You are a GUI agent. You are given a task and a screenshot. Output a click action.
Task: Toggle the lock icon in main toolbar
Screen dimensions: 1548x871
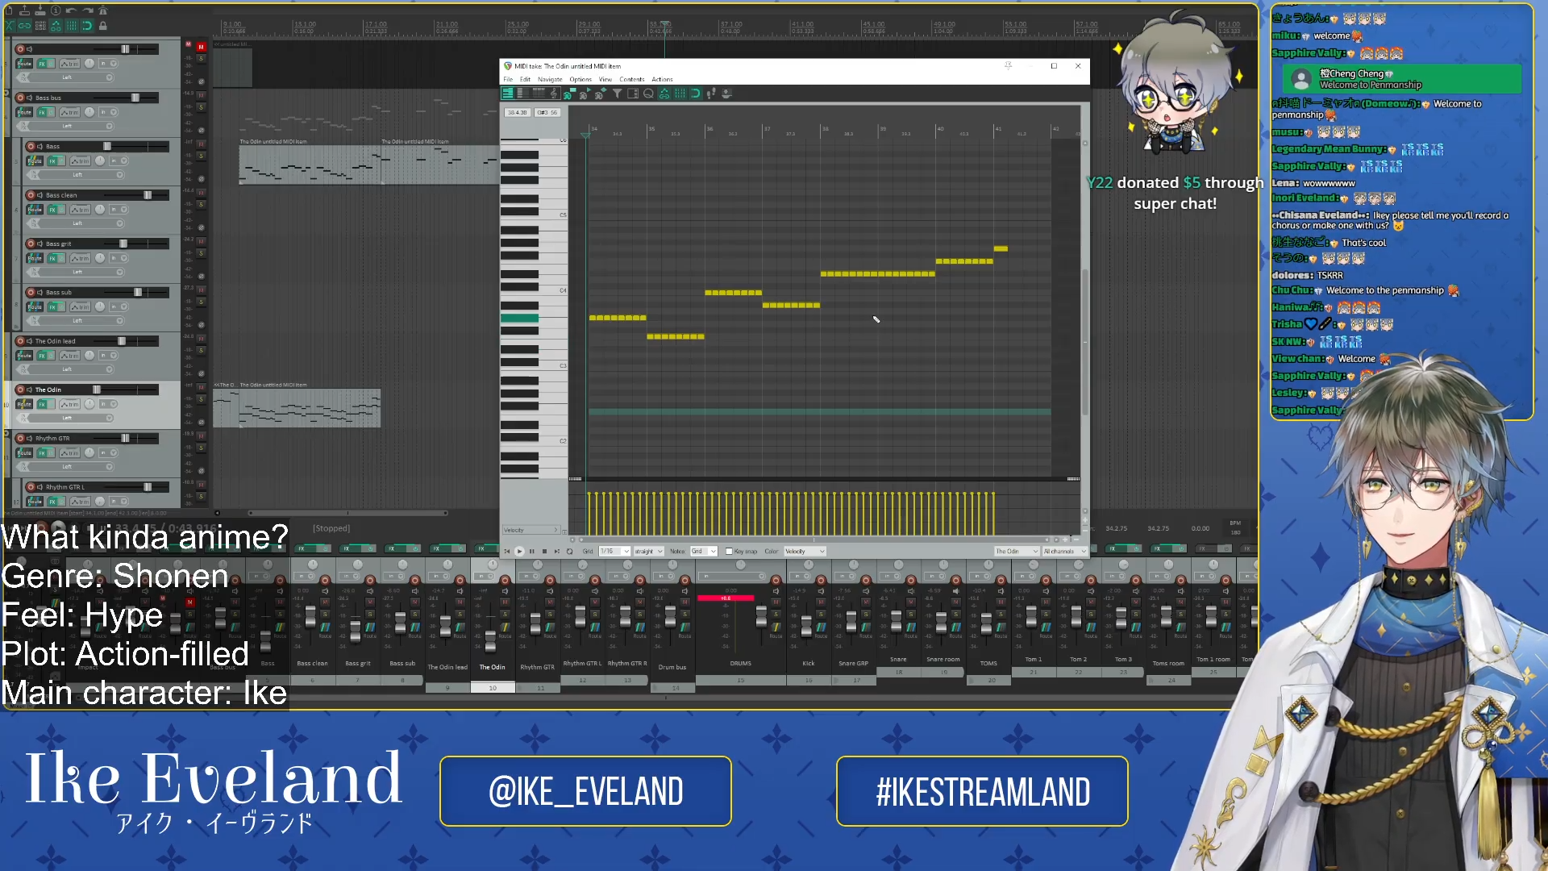102,26
